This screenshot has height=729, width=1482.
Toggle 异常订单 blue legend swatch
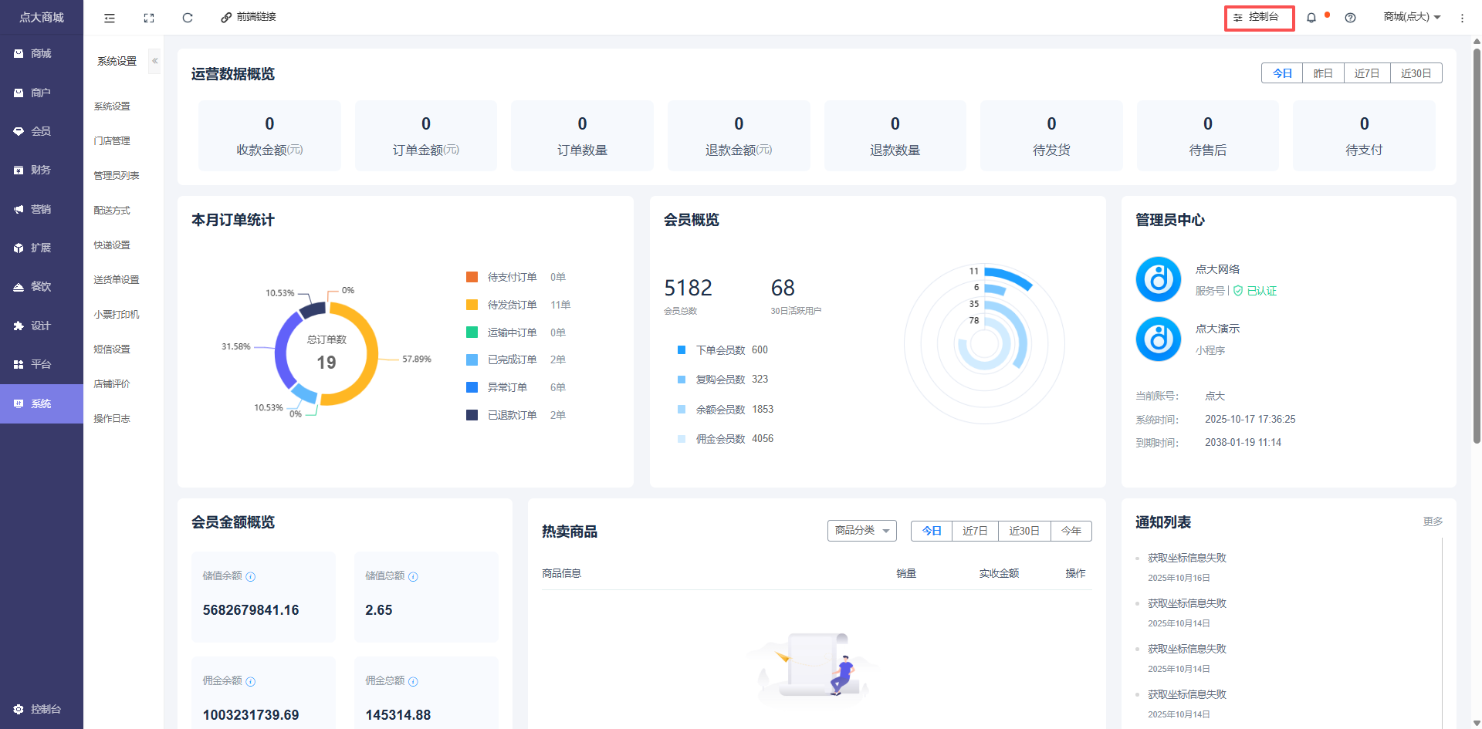(x=472, y=387)
